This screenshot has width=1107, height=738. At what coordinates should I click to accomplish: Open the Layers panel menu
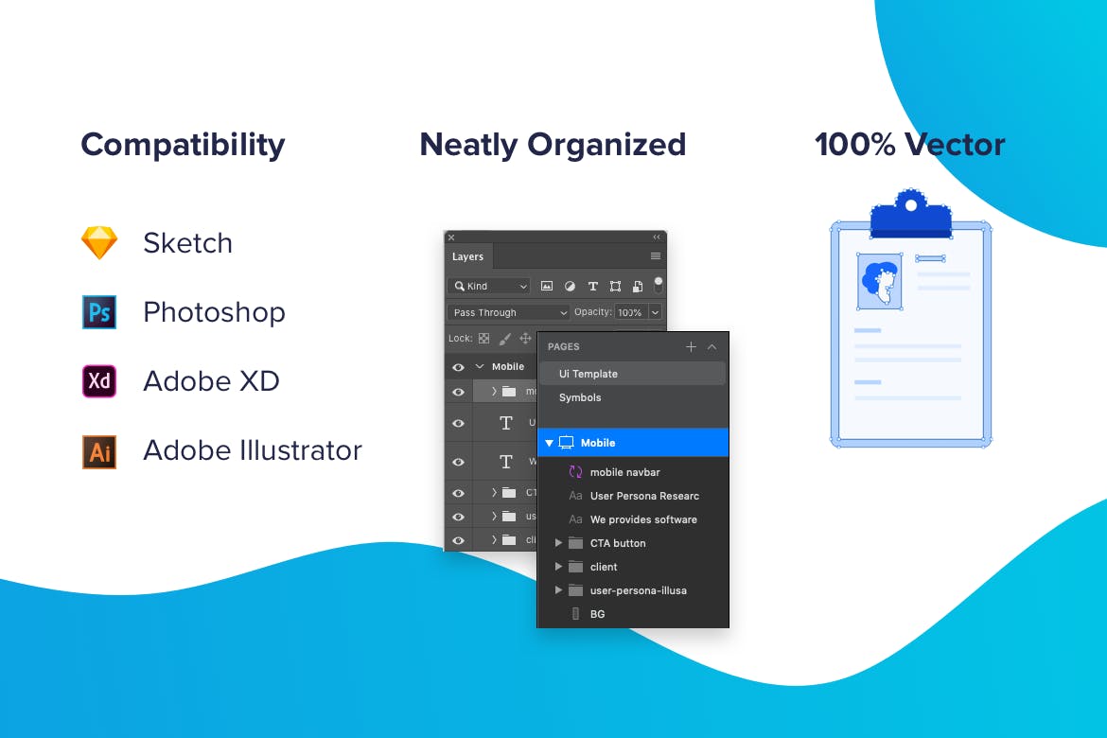[x=656, y=256]
